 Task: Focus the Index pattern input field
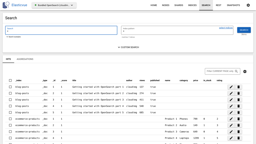pyautogui.click(x=177, y=30)
